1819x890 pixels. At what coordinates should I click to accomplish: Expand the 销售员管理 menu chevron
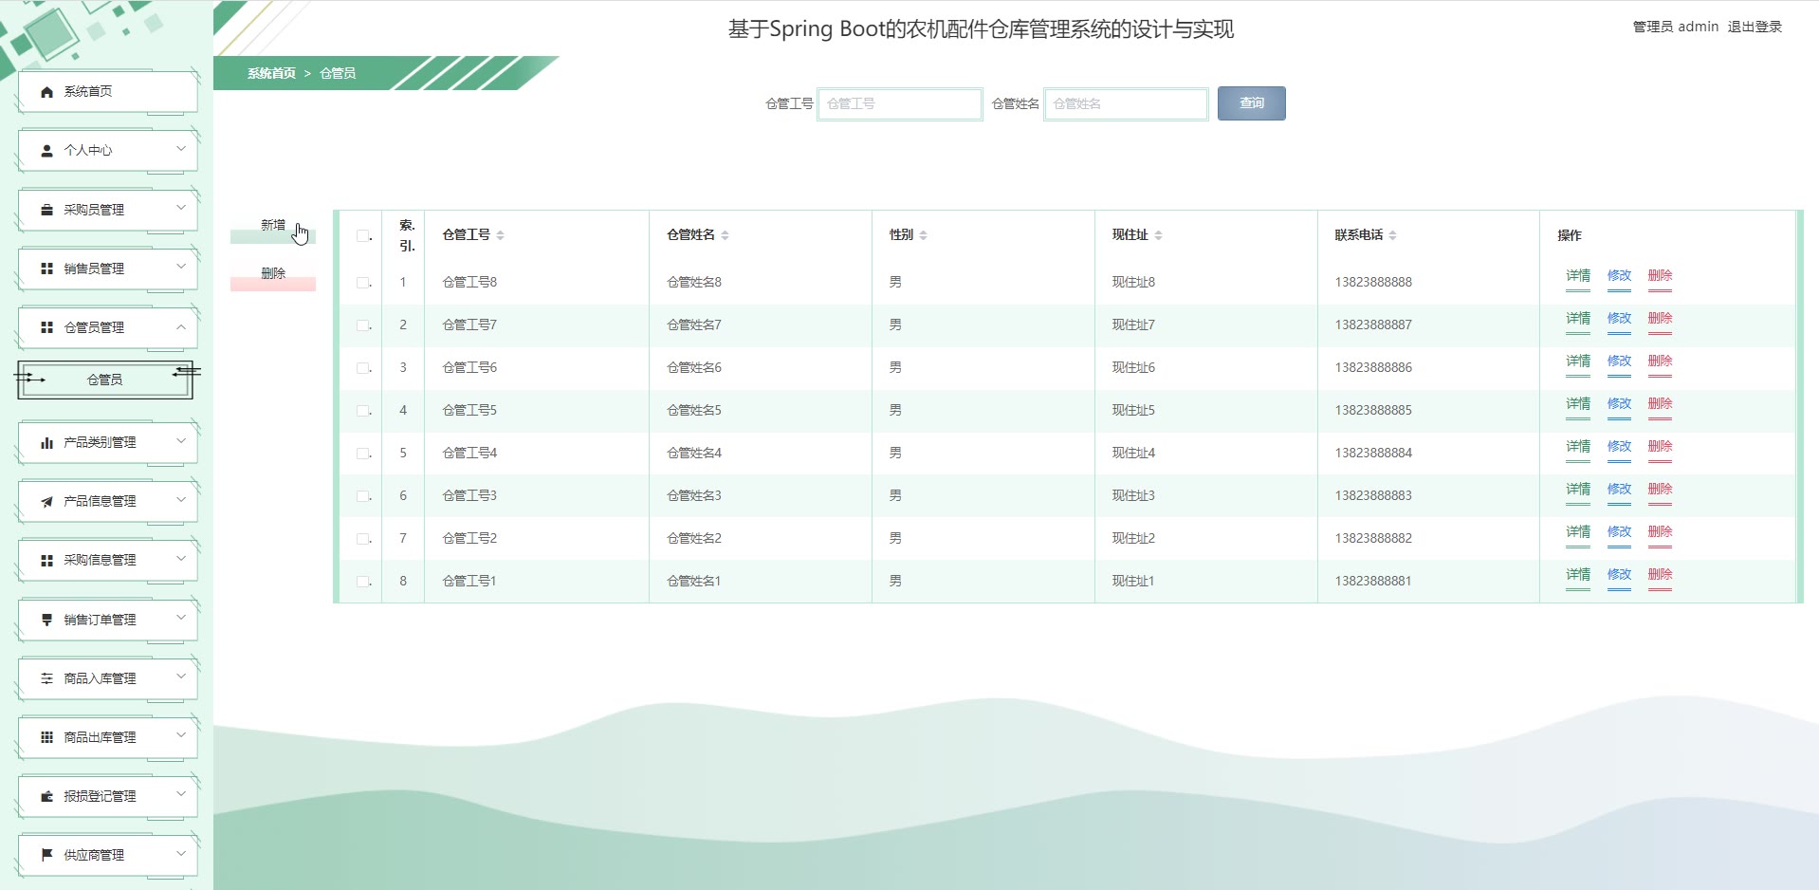click(x=181, y=267)
